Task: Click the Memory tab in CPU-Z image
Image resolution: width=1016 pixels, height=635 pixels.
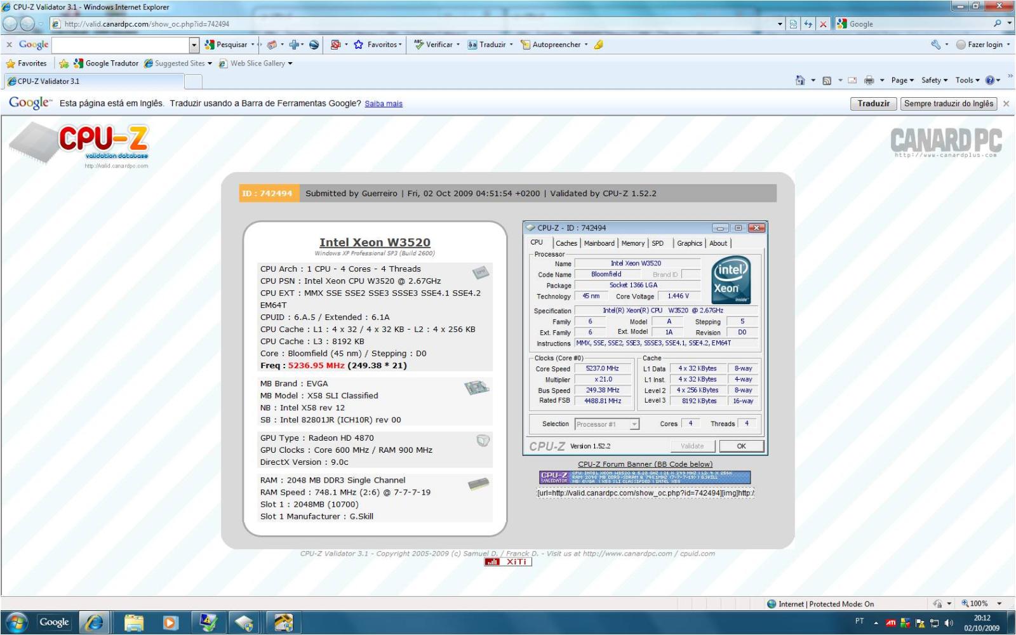Action: [632, 243]
